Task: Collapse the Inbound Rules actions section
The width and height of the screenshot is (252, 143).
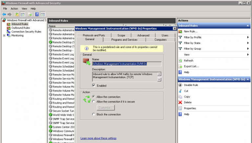Action: click(x=248, y=26)
